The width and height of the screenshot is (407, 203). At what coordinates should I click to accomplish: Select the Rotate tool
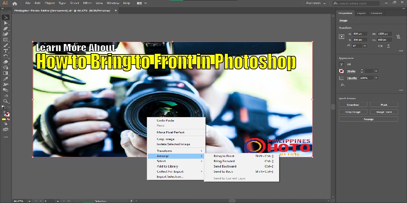5,56
